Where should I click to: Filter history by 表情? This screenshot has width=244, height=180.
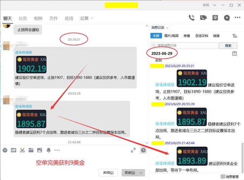coord(187,36)
